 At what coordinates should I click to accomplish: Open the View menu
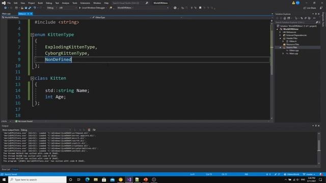(x=22, y=3)
